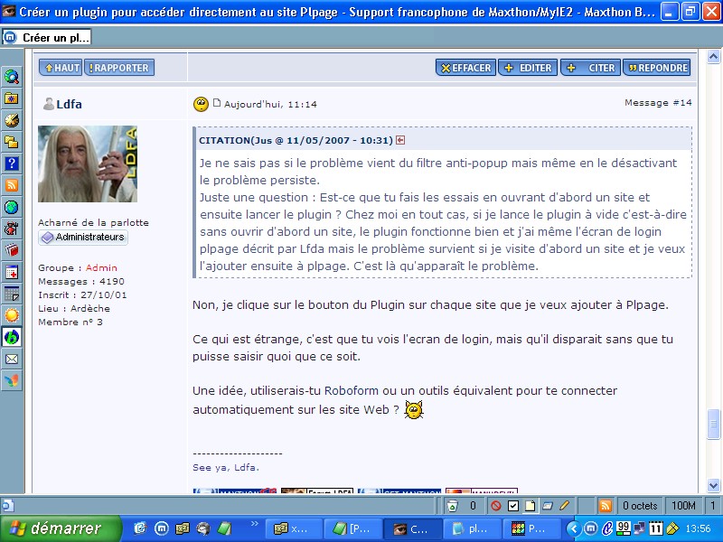The width and height of the screenshot is (723, 542).
Task: Click the vertical scrollbar thumb
Action: 713,424
